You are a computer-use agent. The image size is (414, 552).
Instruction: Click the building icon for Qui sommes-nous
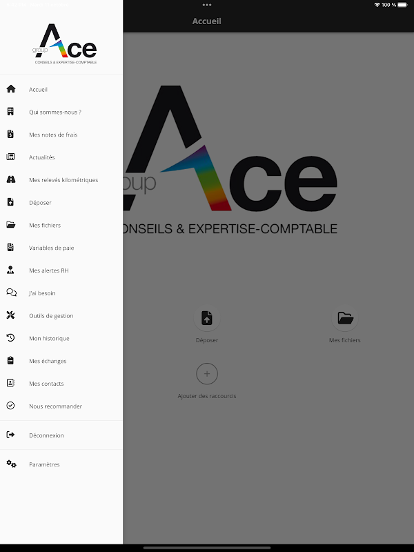[x=10, y=112]
